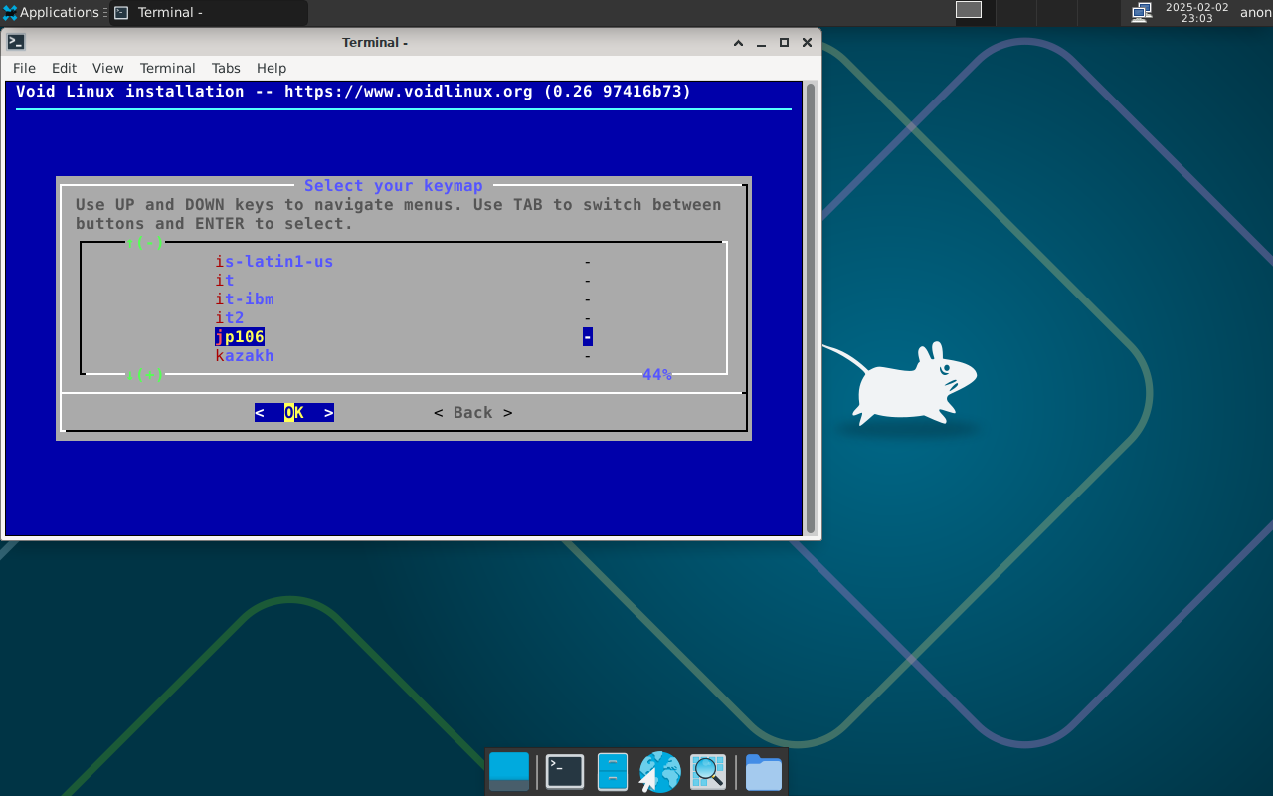The height and width of the screenshot is (796, 1273).
Task: Open the Edit menu
Action: (64, 68)
